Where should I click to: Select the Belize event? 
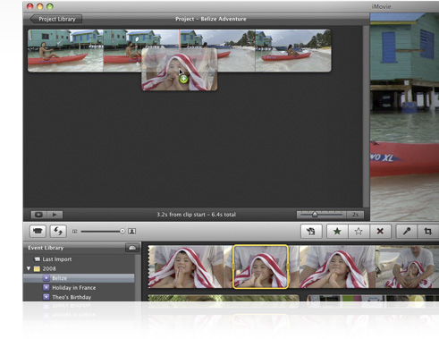(x=79, y=278)
